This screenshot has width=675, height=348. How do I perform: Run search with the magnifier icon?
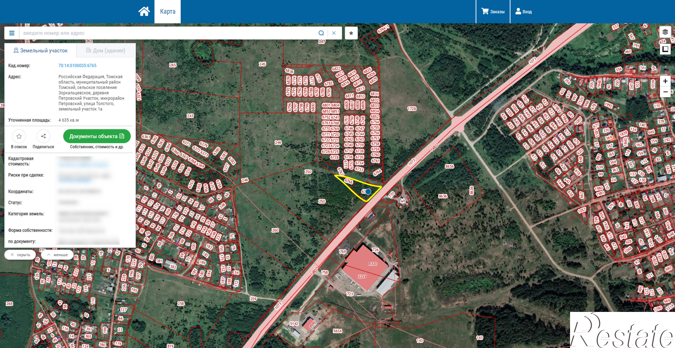(321, 33)
